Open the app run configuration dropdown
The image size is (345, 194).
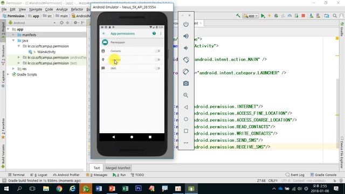coord(251,16)
